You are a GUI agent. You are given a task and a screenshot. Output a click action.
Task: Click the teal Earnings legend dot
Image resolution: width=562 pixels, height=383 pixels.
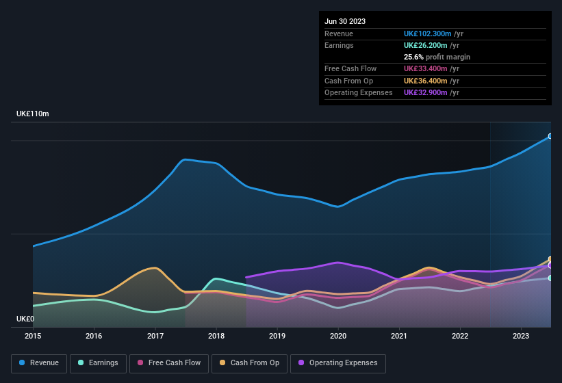pyautogui.click(x=81, y=362)
